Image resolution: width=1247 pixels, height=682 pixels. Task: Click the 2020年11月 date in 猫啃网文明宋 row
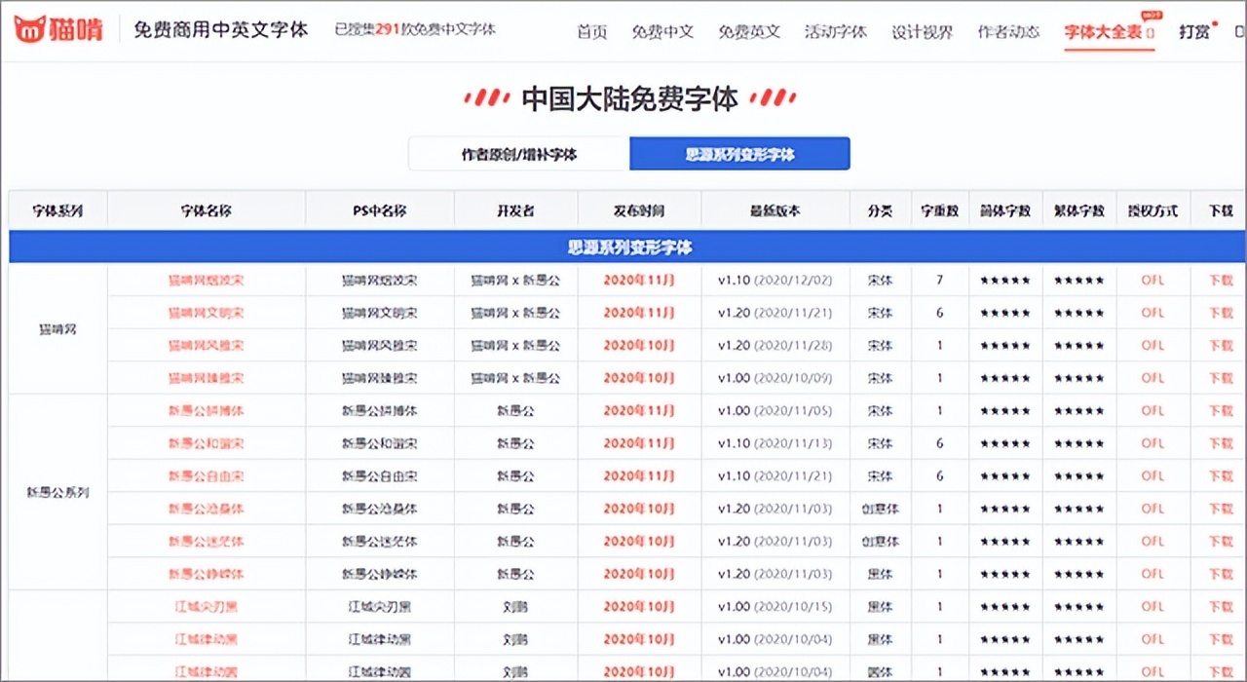(x=639, y=313)
